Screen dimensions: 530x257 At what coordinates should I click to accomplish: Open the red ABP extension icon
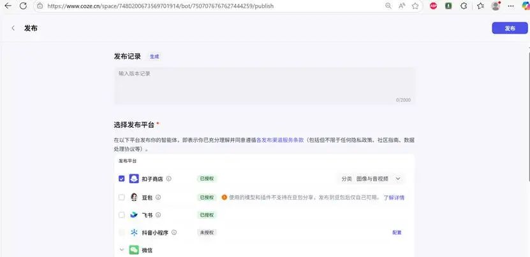[x=433, y=6]
